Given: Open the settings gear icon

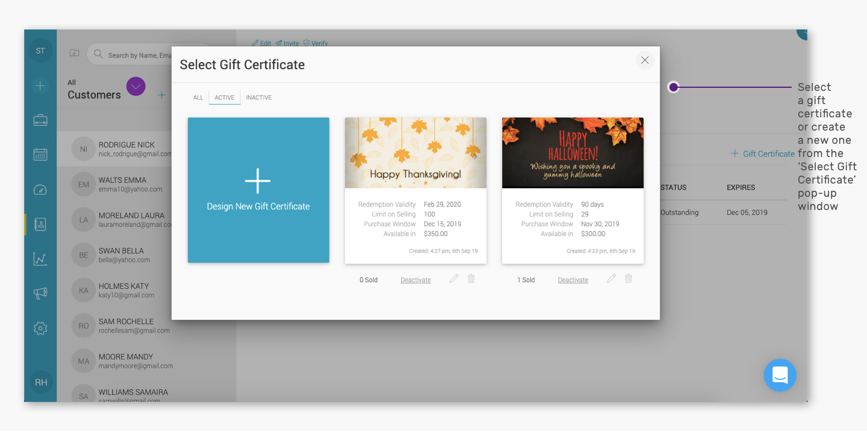Looking at the screenshot, I should tap(40, 328).
